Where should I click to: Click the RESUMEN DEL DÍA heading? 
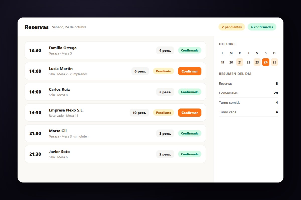(235, 74)
